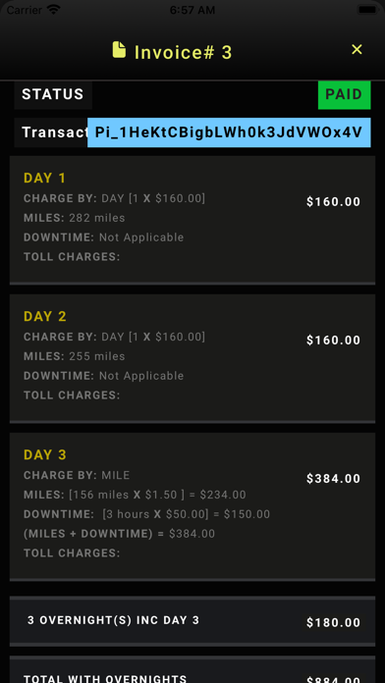
Task: Tap the battery icon in status bar
Action: 369,10
